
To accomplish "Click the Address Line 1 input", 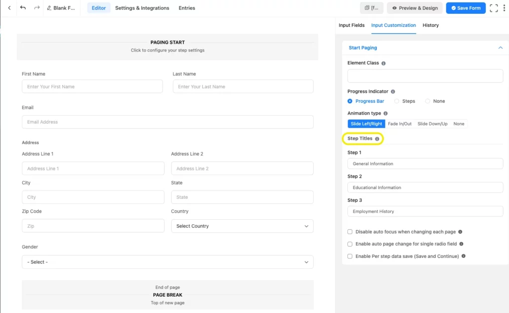I will tap(93, 169).
